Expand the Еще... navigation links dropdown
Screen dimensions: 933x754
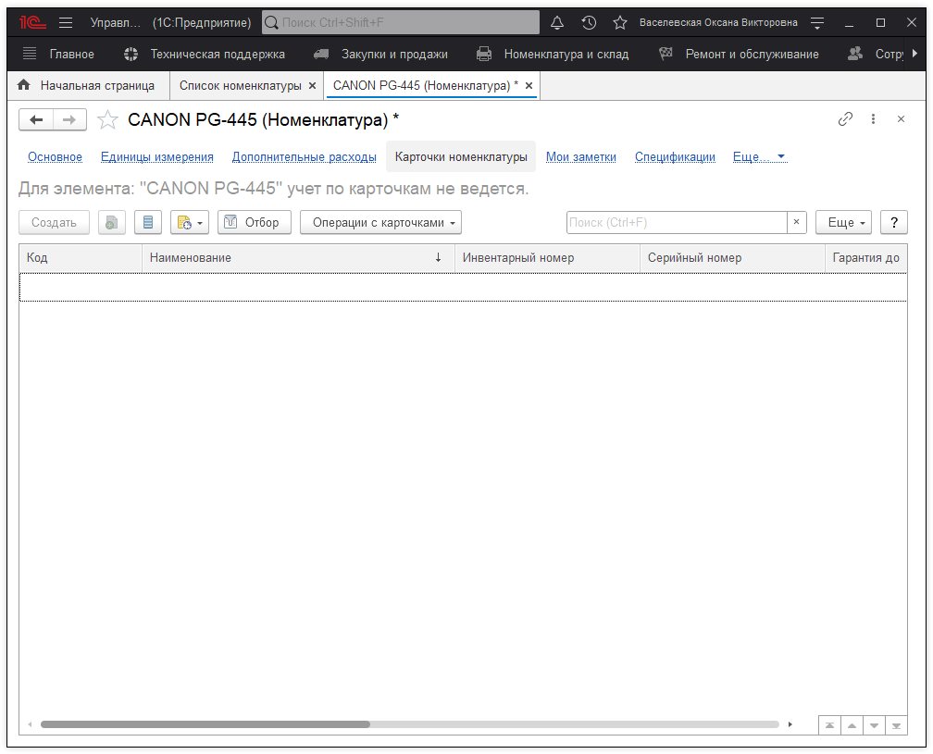(759, 157)
